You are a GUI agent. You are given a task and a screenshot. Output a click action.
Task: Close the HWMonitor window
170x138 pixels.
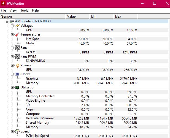pos(167,4)
